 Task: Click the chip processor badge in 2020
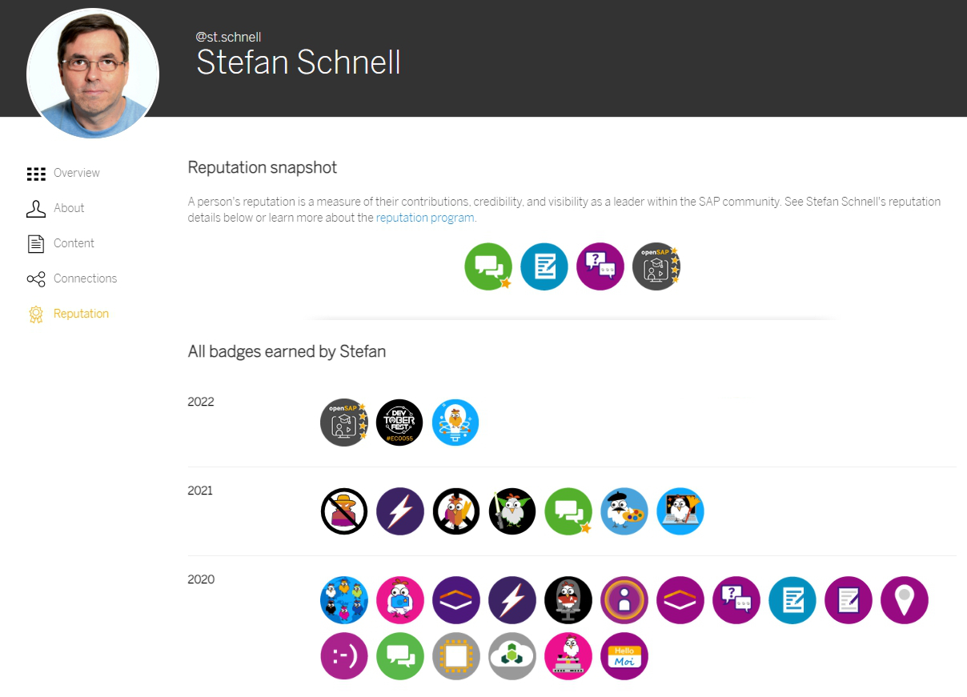point(456,656)
